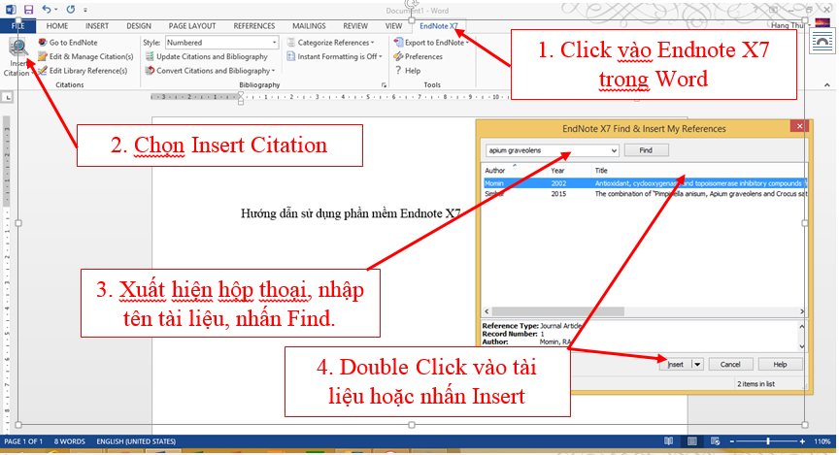
Task: Sort by the Author column header
Action: (495, 171)
